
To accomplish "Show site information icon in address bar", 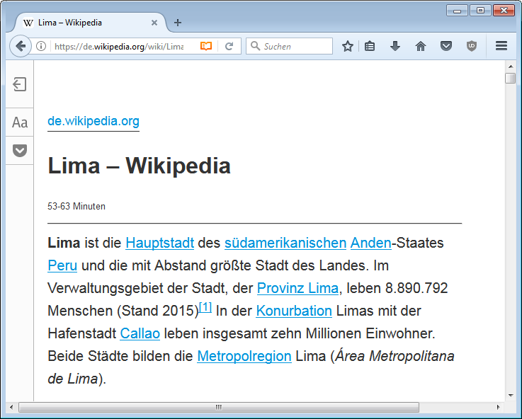I will [x=41, y=46].
